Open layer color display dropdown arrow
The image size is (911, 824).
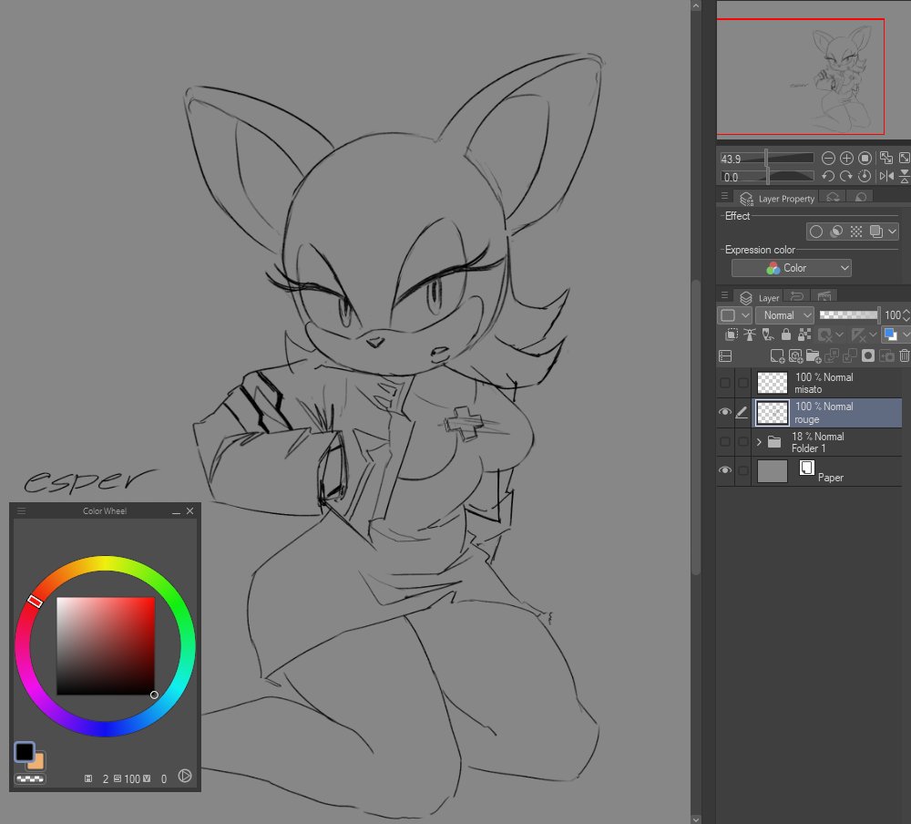906,335
